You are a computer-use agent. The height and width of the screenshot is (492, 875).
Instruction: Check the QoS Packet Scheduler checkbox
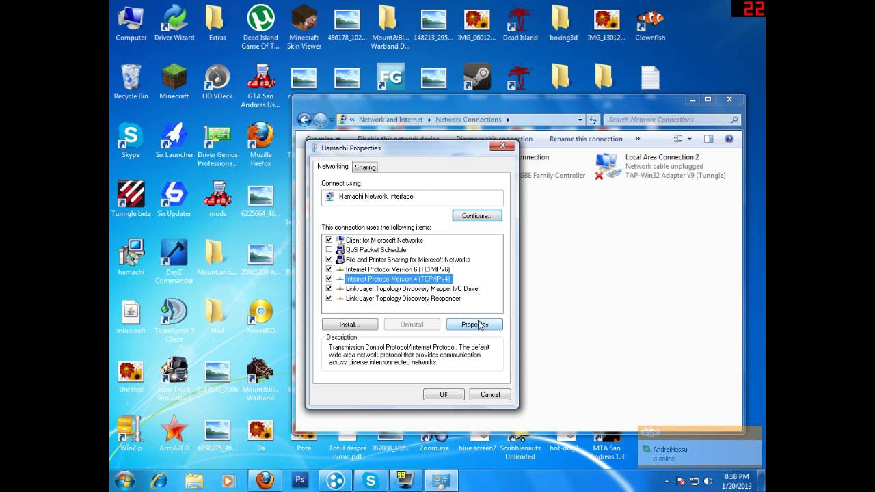click(x=329, y=249)
